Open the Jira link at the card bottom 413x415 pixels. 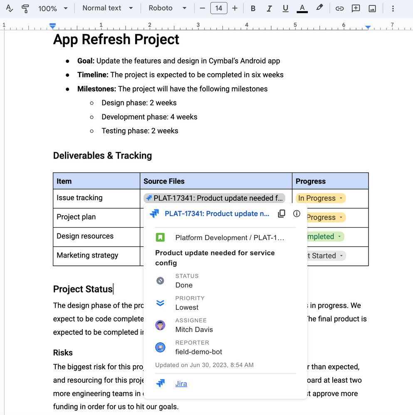point(181,383)
